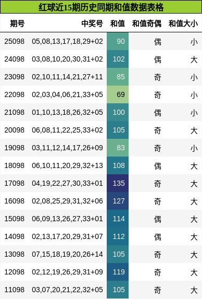Select issue number 17098
The width and height of the screenshot is (202, 299).
click(x=15, y=183)
